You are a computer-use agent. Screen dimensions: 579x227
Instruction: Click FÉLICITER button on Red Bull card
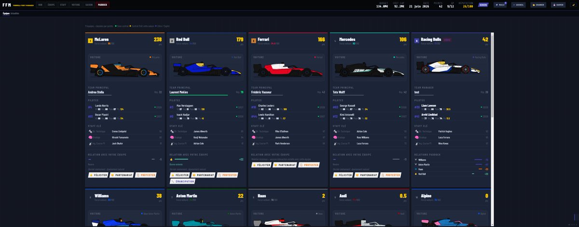pos(179,175)
